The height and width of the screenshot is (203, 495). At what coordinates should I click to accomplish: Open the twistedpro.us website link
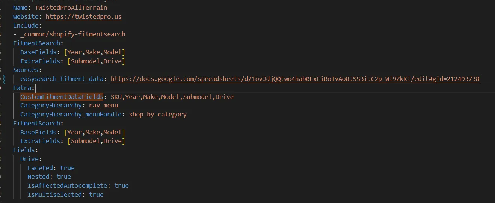(83, 17)
